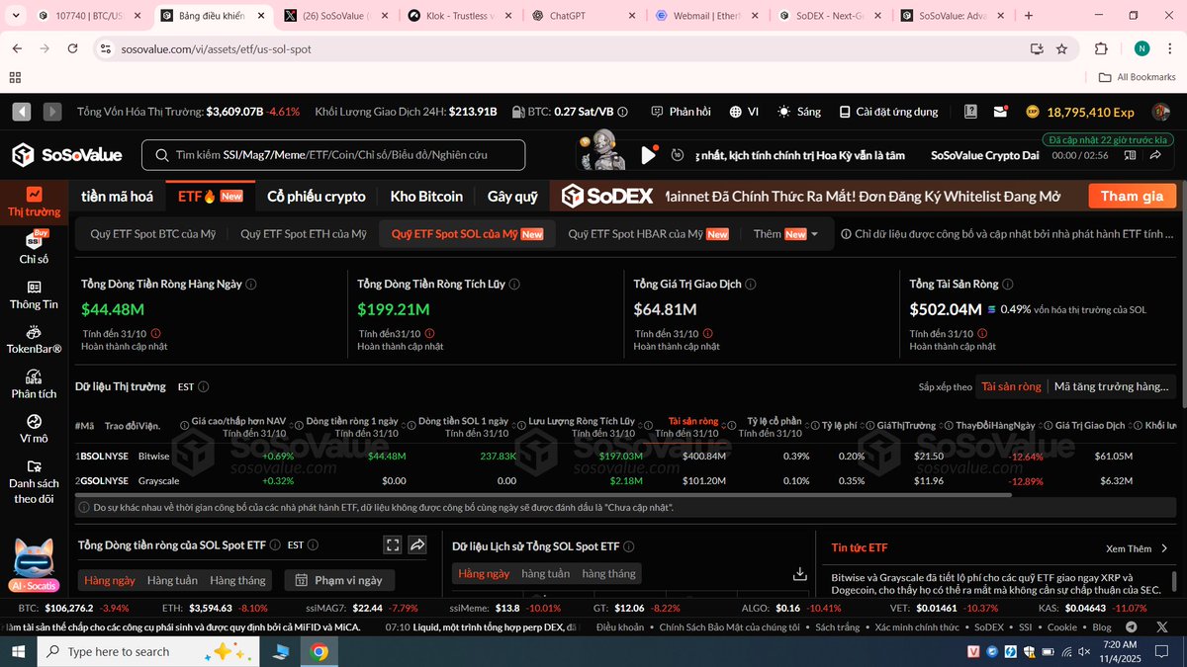Open the user profile avatar
1187x667 pixels.
1161,112
